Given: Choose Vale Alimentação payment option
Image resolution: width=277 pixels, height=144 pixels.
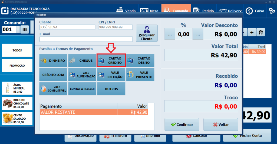Looking at the screenshot, I should [x=82, y=75].
